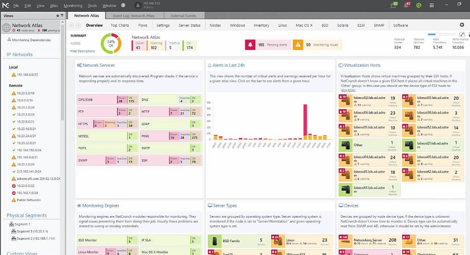The width and height of the screenshot is (470, 255).
Task: Click the labesxi61 host icon
Action: [345, 190]
